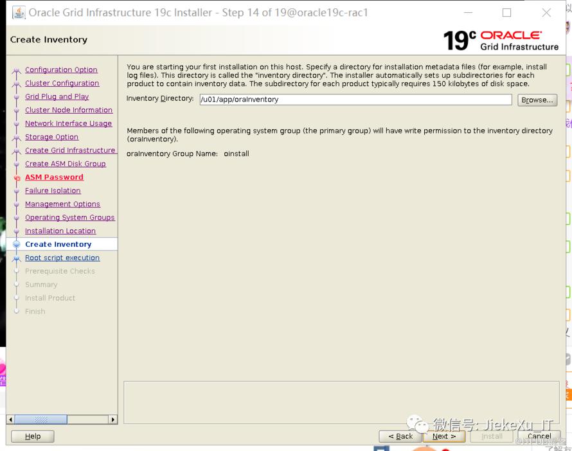The width and height of the screenshot is (572, 451).
Task: Maximize the installer window
Action: tap(506, 13)
